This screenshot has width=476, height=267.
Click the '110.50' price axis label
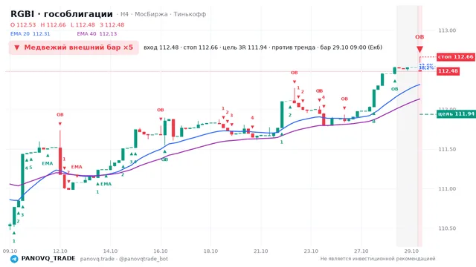coord(447,228)
